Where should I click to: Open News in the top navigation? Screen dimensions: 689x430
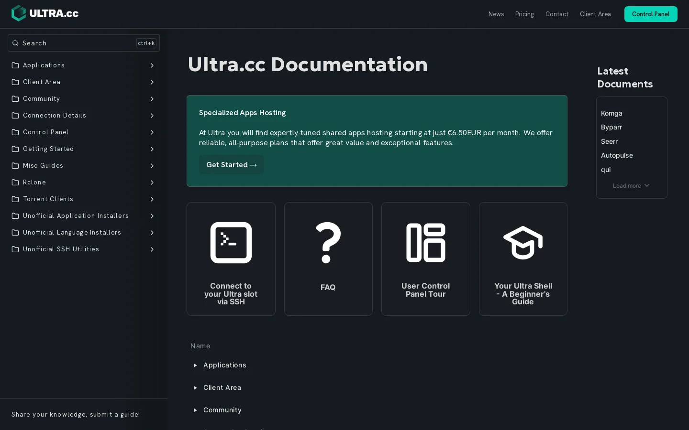[x=496, y=14]
